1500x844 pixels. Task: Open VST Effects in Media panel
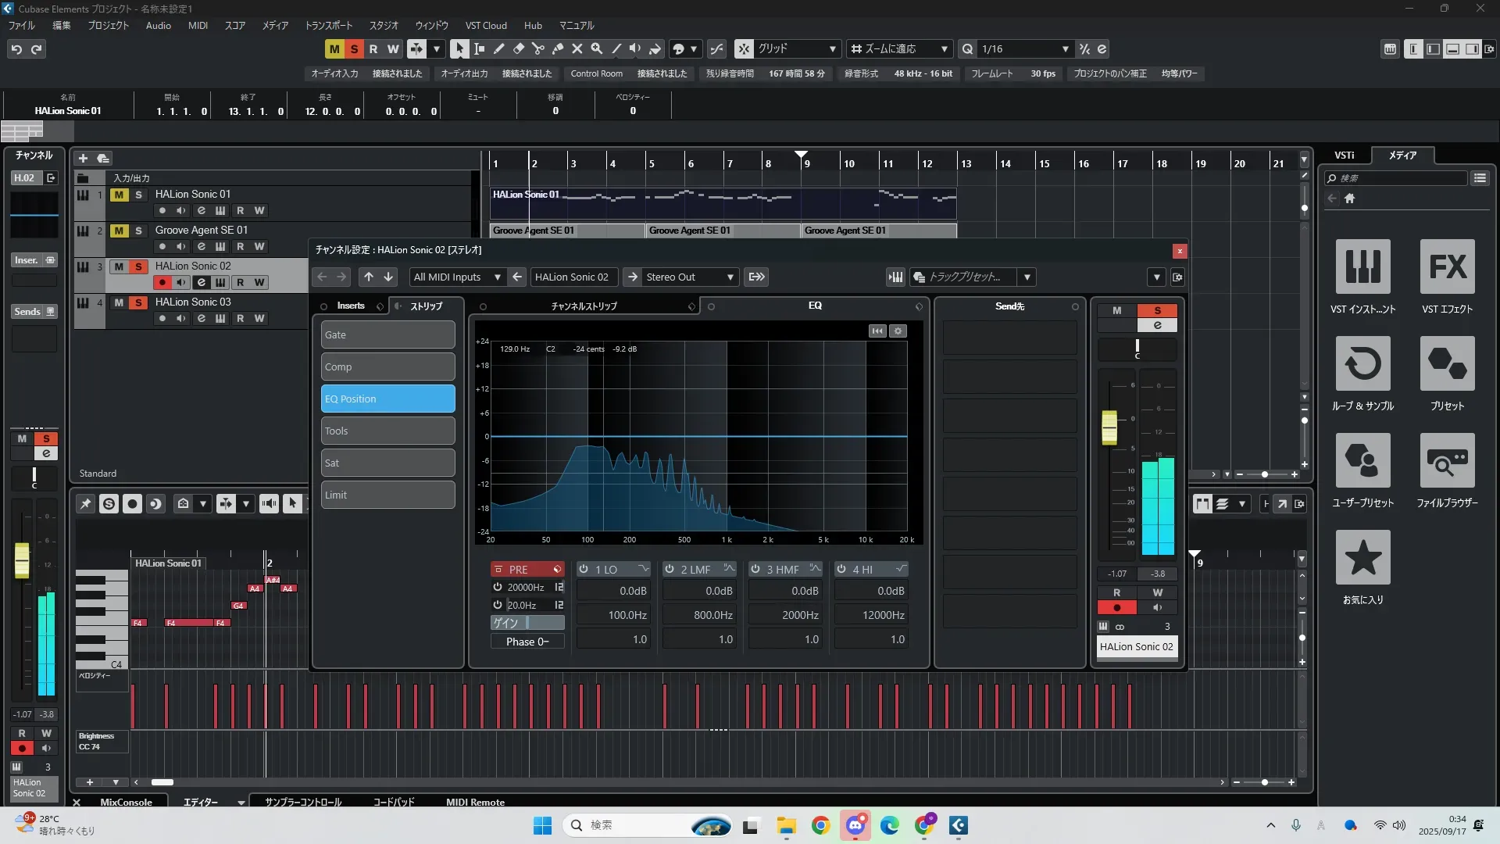click(1447, 266)
